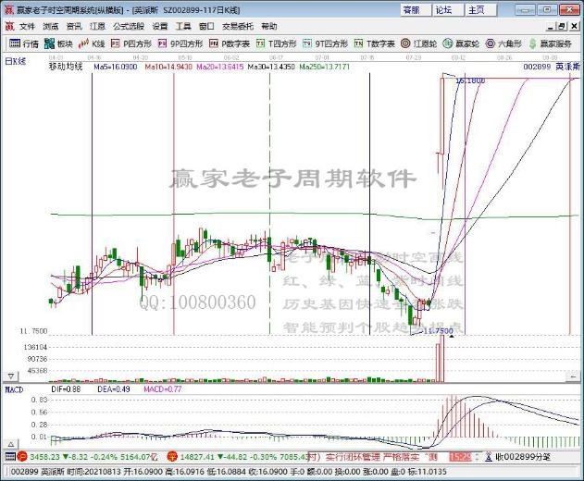Switch to K线 candlestick chart icon
Image resolution: width=584 pixels, height=481 pixels.
coord(83,43)
